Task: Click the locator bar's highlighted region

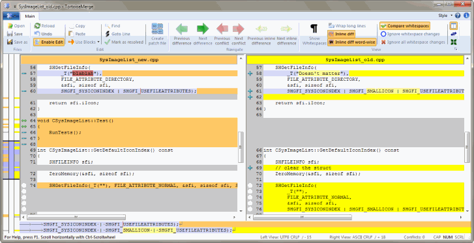Action: 11,160
